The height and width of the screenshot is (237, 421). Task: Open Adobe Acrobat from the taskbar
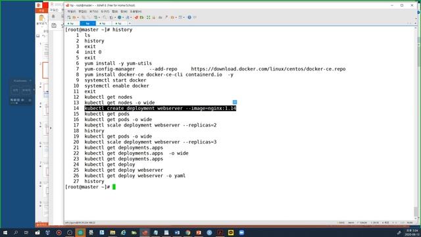pyautogui.click(x=220, y=232)
